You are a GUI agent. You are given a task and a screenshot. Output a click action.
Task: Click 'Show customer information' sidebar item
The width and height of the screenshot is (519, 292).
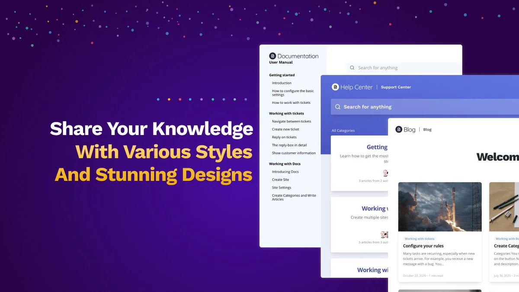[x=294, y=153]
